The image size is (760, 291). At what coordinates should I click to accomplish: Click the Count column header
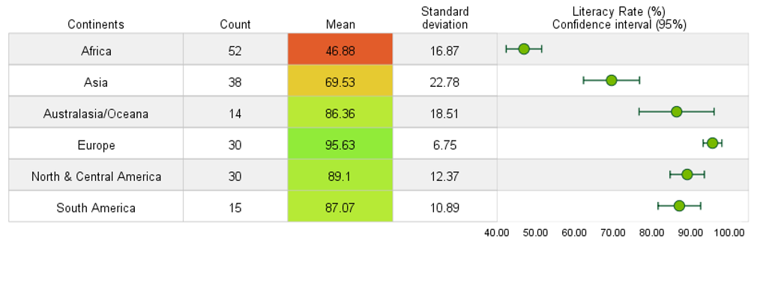(235, 24)
